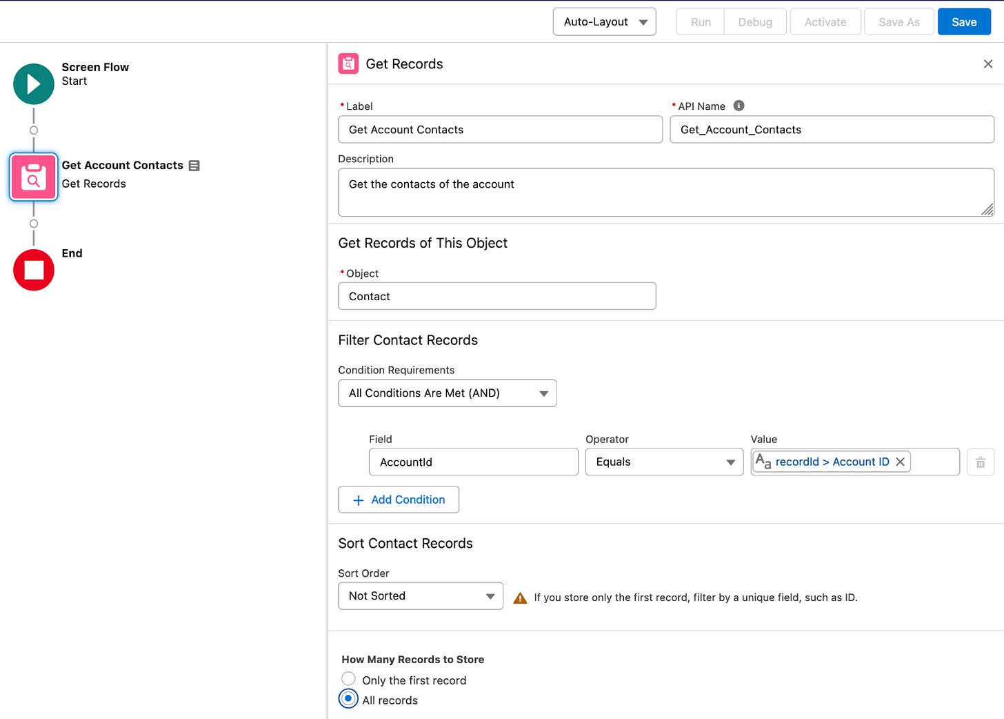Screen dimensions: 1004x719
Task: Click the Add Condition button
Action: (x=399, y=500)
